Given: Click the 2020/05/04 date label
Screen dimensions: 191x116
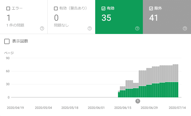Looking at the screenshot, I should tap(43, 108).
